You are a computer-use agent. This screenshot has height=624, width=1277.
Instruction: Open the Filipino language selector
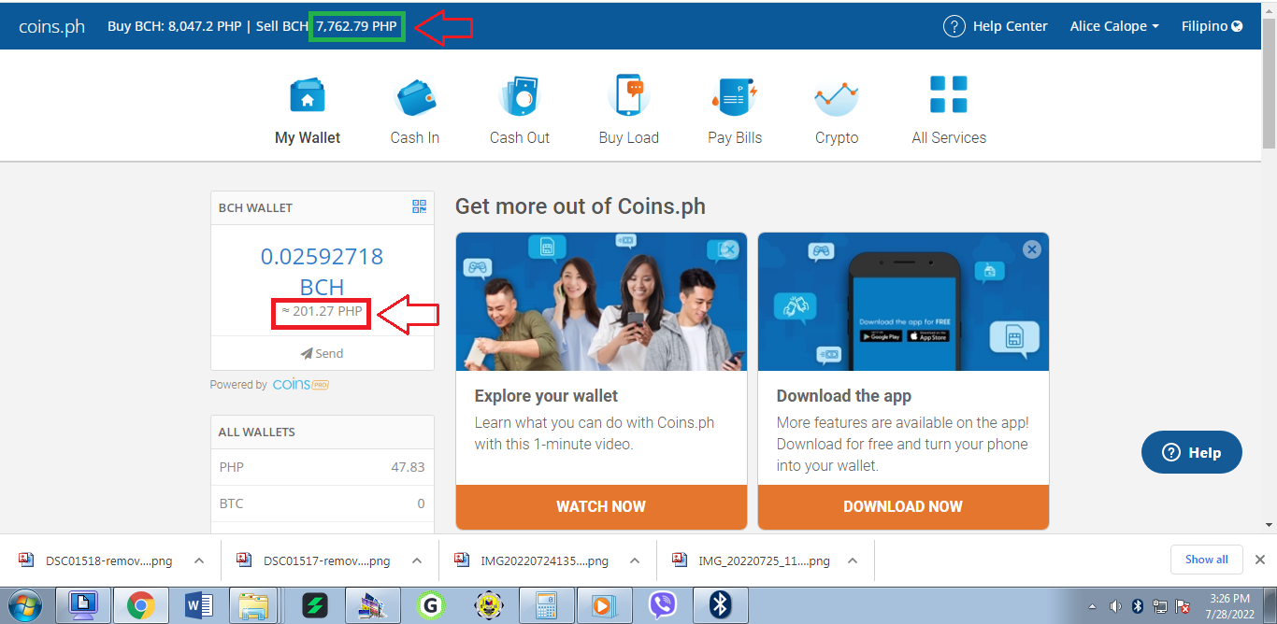coord(1212,26)
